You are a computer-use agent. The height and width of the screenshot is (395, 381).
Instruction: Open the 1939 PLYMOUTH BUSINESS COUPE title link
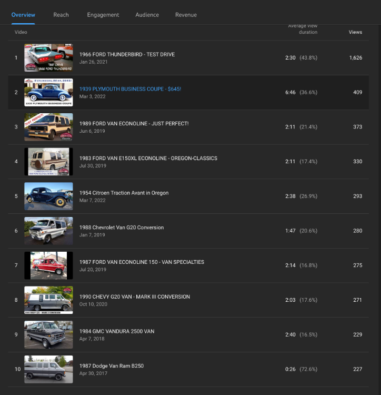pyautogui.click(x=130, y=89)
